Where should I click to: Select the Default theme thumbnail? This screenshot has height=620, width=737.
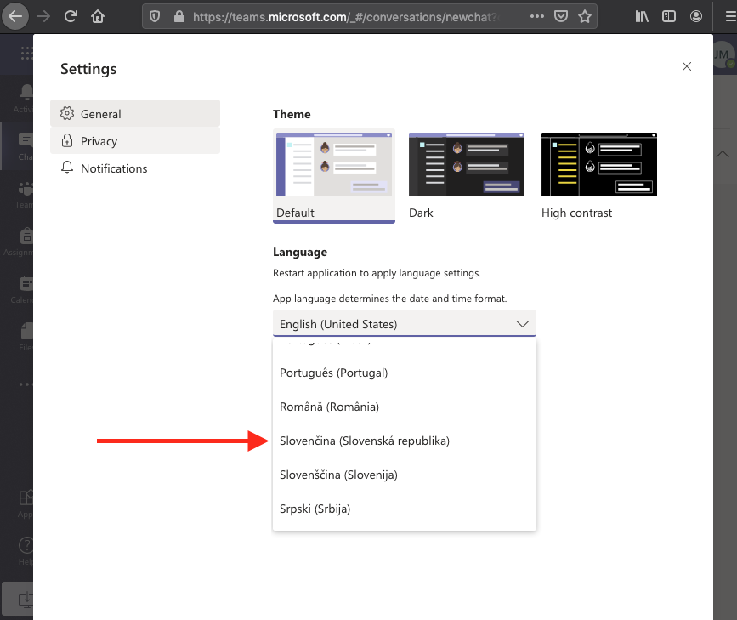pyautogui.click(x=334, y=166)
